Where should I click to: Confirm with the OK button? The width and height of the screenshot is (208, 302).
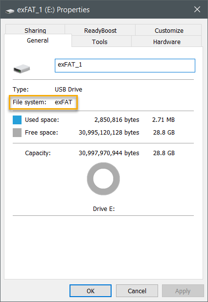91,291
